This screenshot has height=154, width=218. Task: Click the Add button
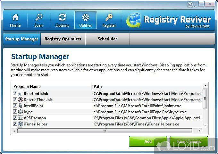(148, 141)
